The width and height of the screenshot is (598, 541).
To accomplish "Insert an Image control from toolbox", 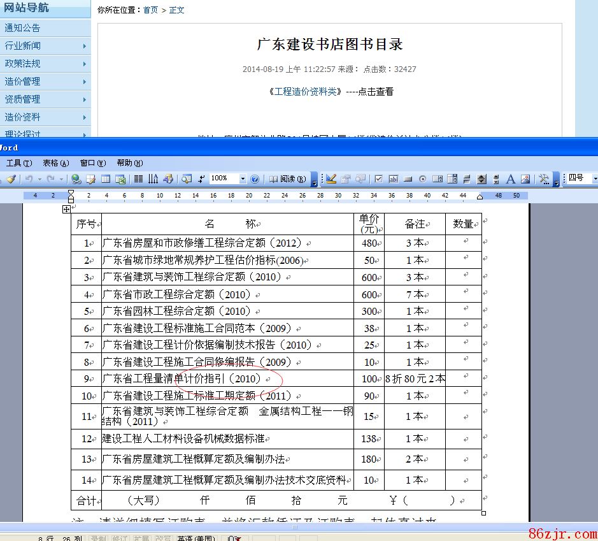I will [x=525, y=179].
